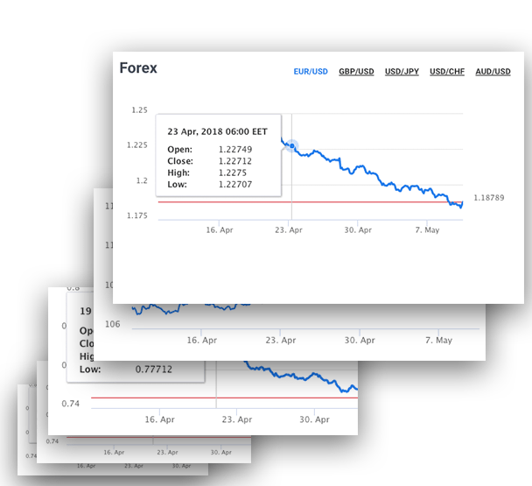Open the USD/JPY chart tab
Image resolution: width=532 pixels, height=486 pixels.
402,72
